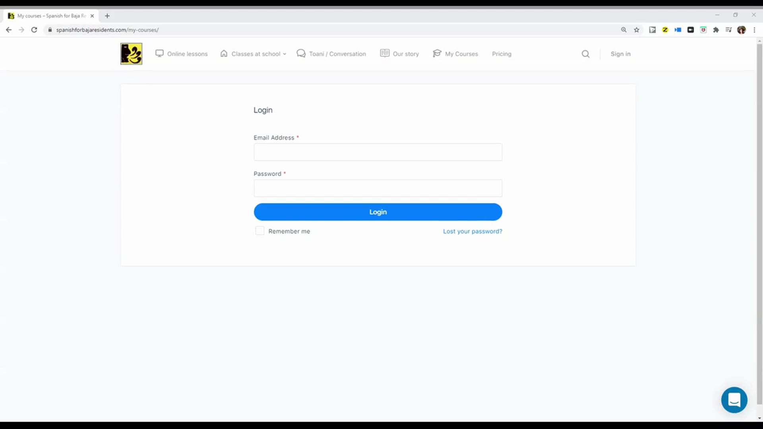This screenshot has width=763, height=429.
Task: Select the Sign in menu option
Action: pos(620,54)
